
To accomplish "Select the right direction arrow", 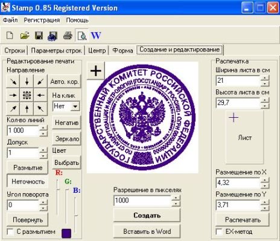I will click(13, 95).
